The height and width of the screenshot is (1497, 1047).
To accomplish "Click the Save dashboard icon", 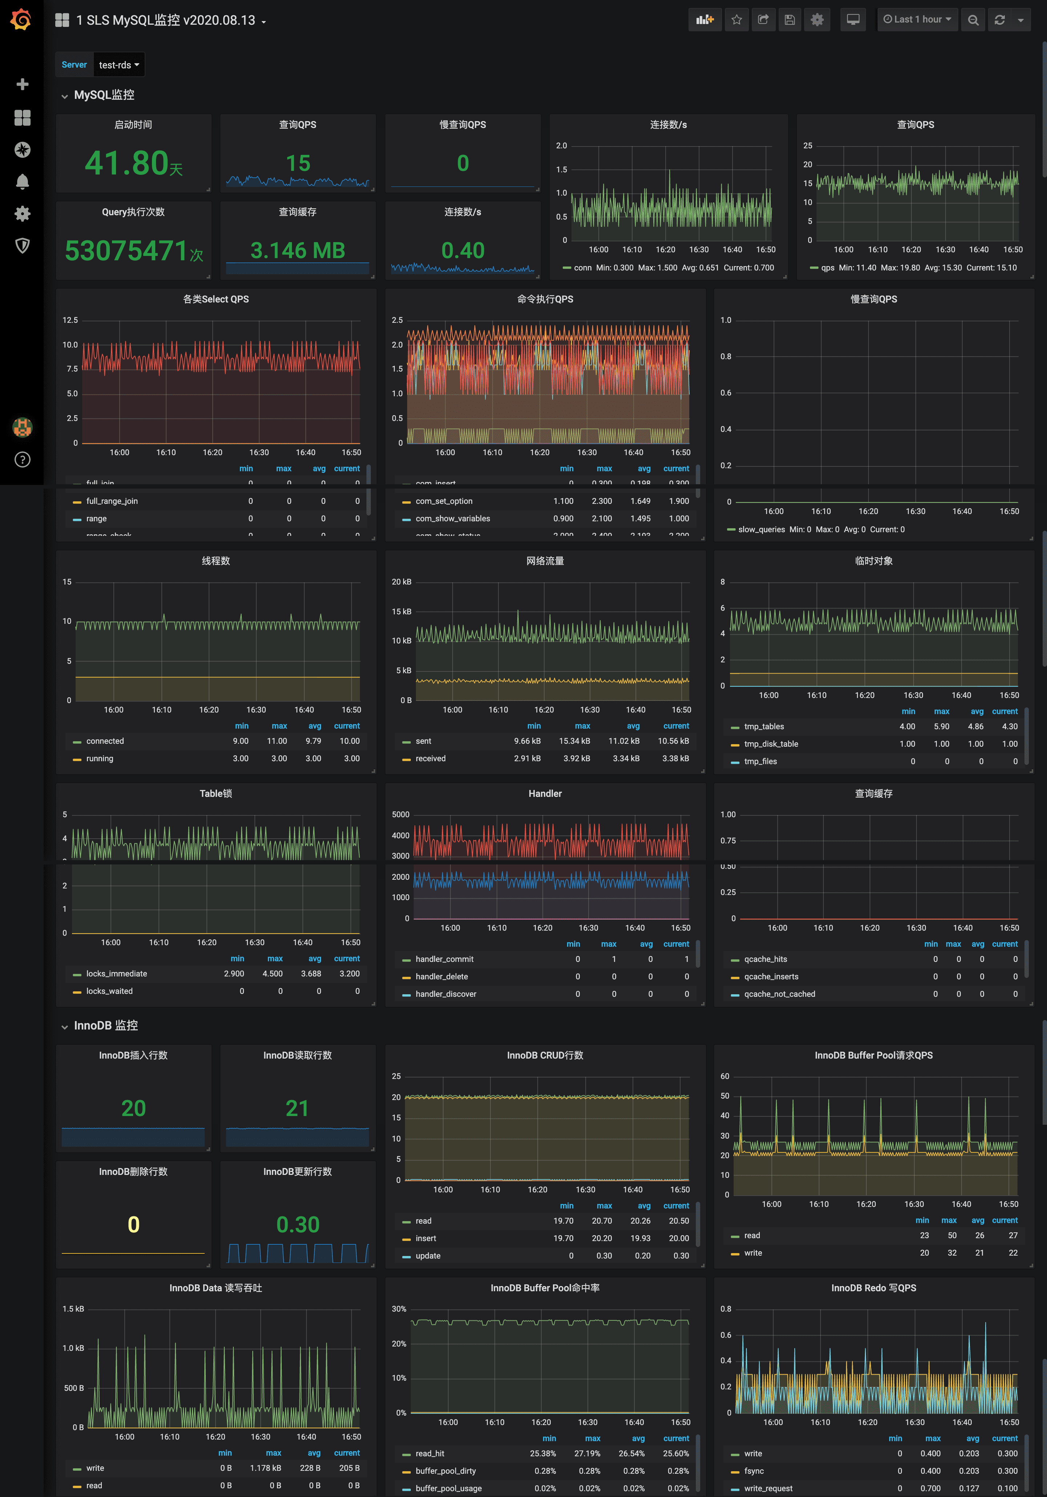I will point(790,20).
